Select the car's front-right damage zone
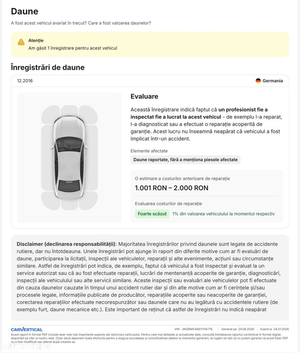This screenshot has width=300, height=353. [88, 114]
